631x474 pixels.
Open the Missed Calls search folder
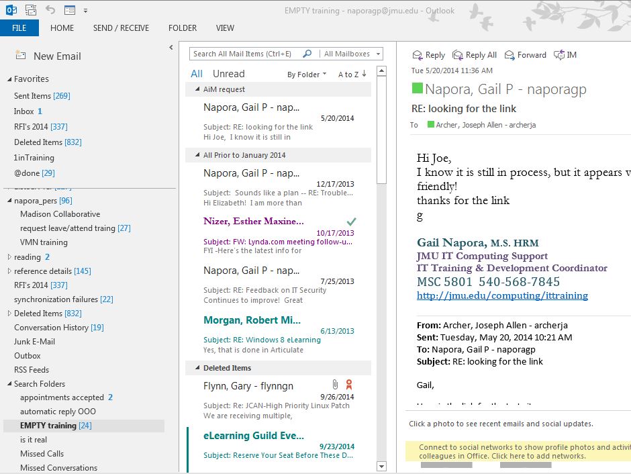click(42, 454)
